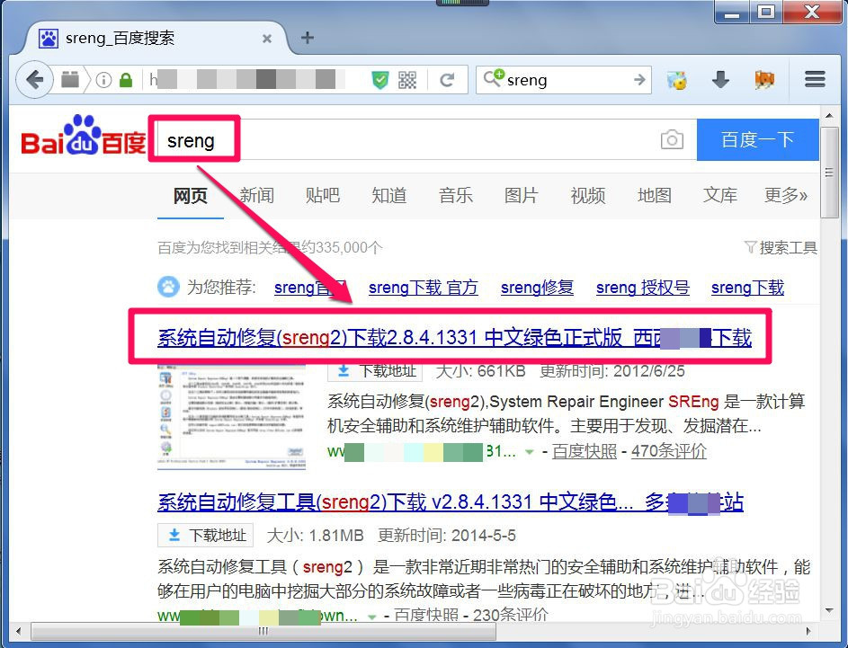Open the 470条评价 link
The width and height of the screenshot is (848, 648).
[669, 451]
